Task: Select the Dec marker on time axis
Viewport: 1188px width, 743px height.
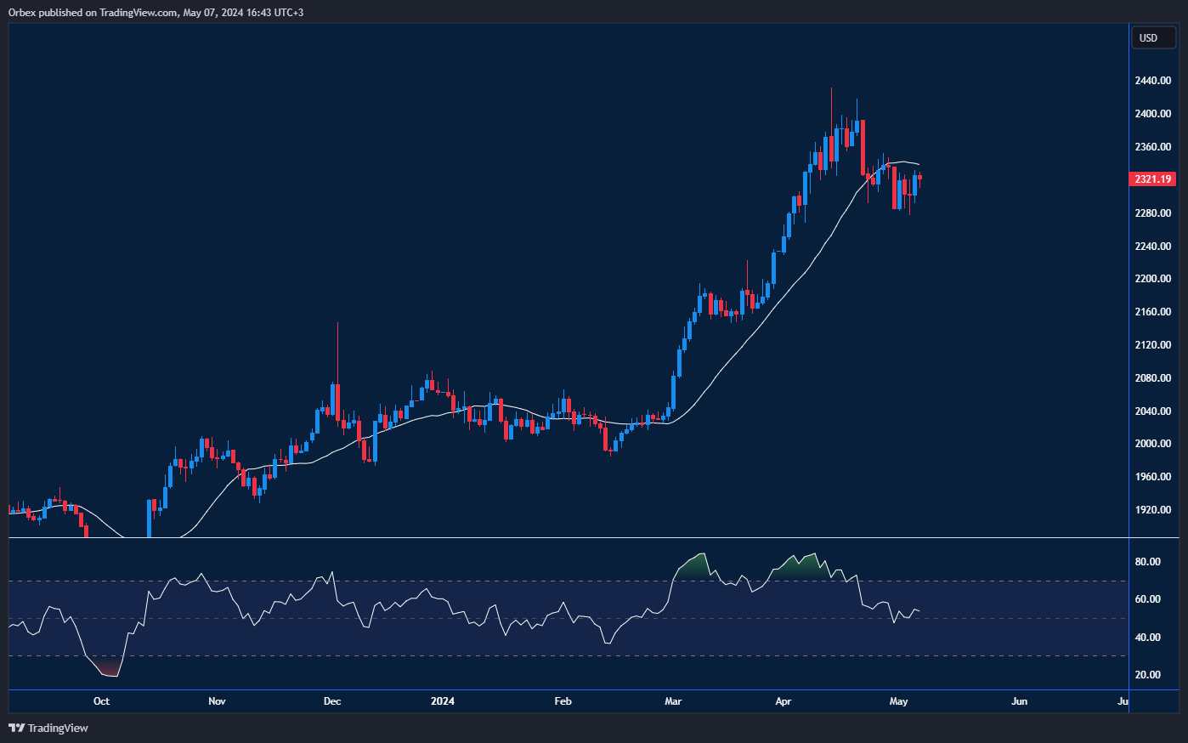Action: point(332,701)
